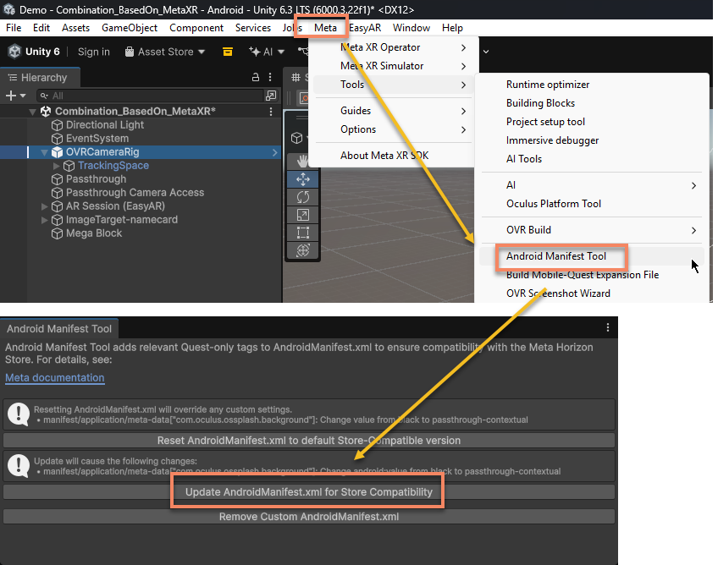Select the combined Transform tool

click(302, 250)
